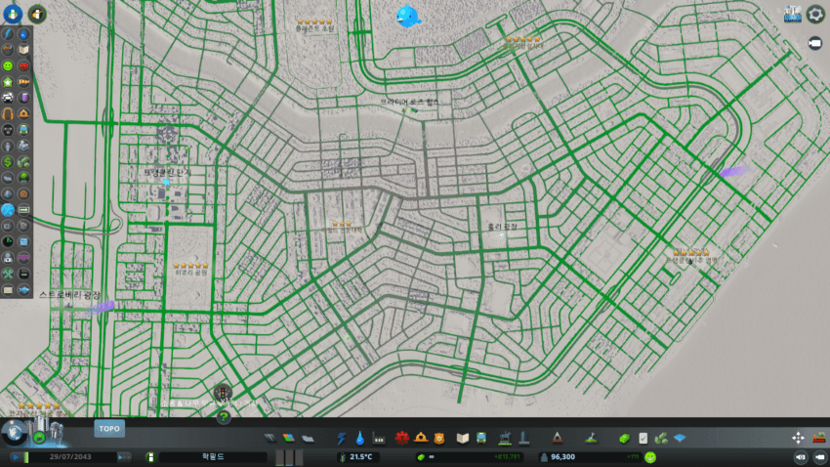Image resolution: width=830 pixels, height=467 pixels.
Task: Toggle the free camera mode
Action: [x=815, y=43]
